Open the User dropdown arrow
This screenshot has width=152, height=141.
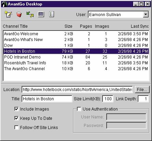tap(146, 14)
